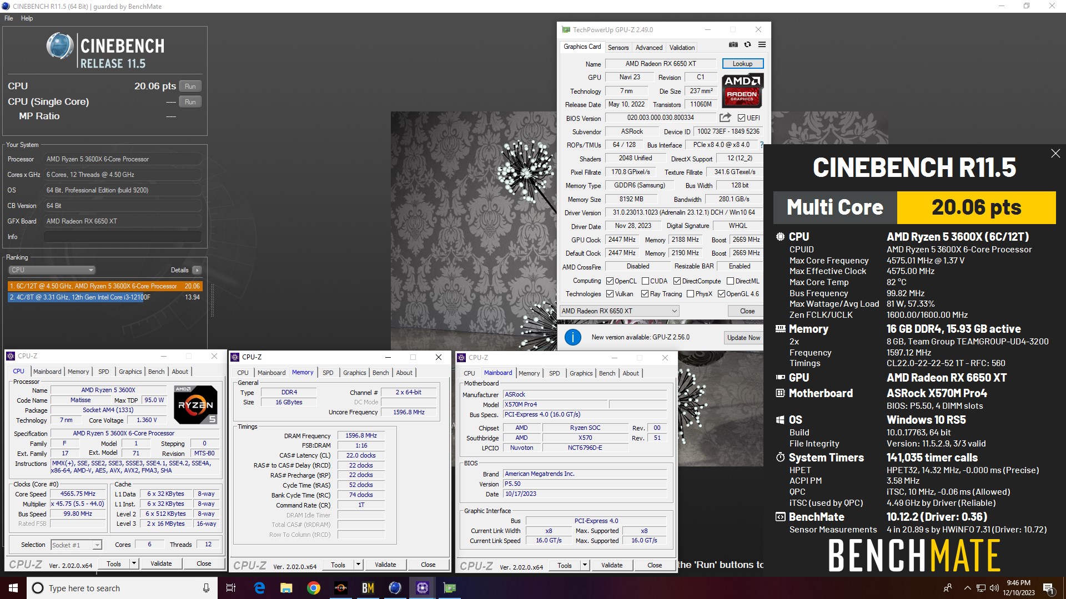Click the volume icon in system tray
Viewport: 1066px width, 599px height.
pyautogui.click(x=994, y=588)
